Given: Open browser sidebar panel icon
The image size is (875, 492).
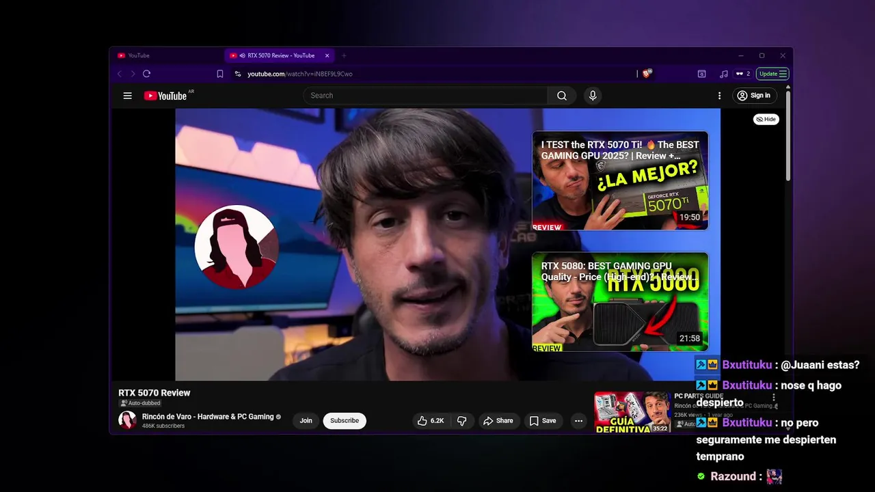Looking at the screenshot, I should 701,74.
